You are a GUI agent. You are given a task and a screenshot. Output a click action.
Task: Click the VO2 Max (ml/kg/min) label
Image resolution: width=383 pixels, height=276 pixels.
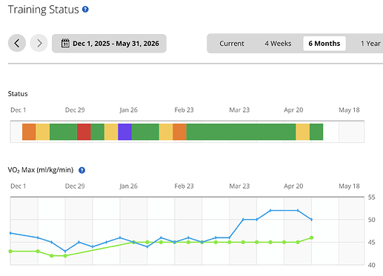pyautogui.click(x=41, y=170)
